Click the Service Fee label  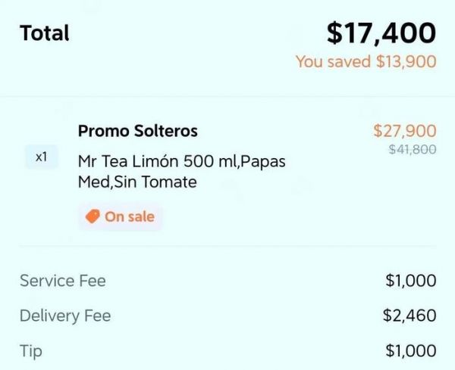(63, 281)
